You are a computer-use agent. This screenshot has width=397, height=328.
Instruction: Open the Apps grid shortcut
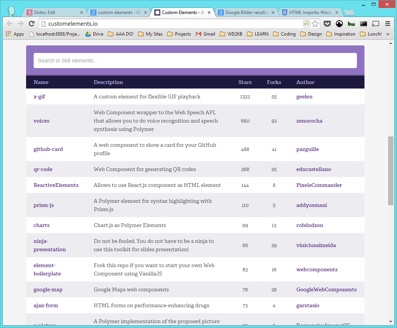point(15,34)
